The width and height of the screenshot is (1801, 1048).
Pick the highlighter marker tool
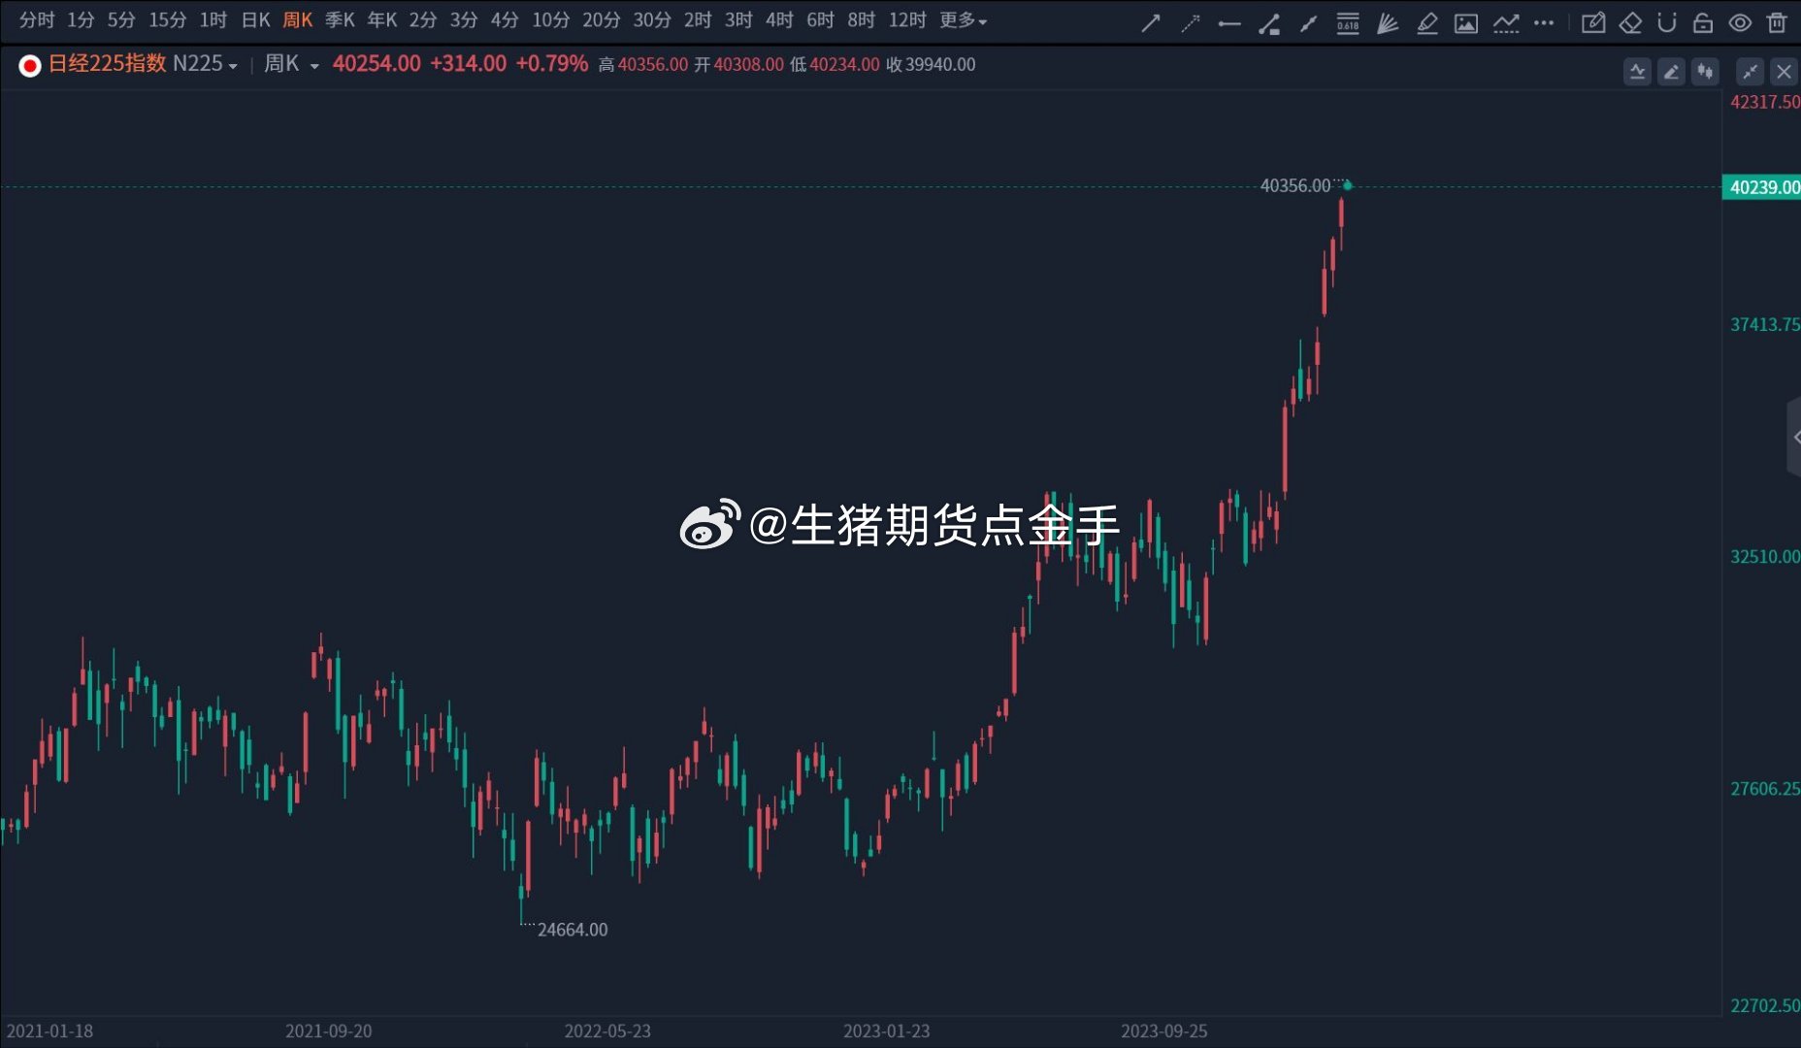click(1426, 22)
